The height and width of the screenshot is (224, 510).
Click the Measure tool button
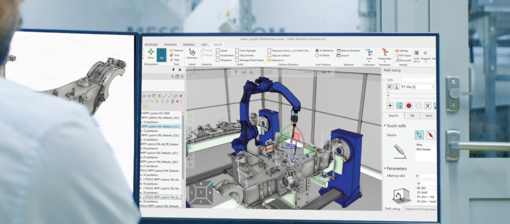[177, 50]
